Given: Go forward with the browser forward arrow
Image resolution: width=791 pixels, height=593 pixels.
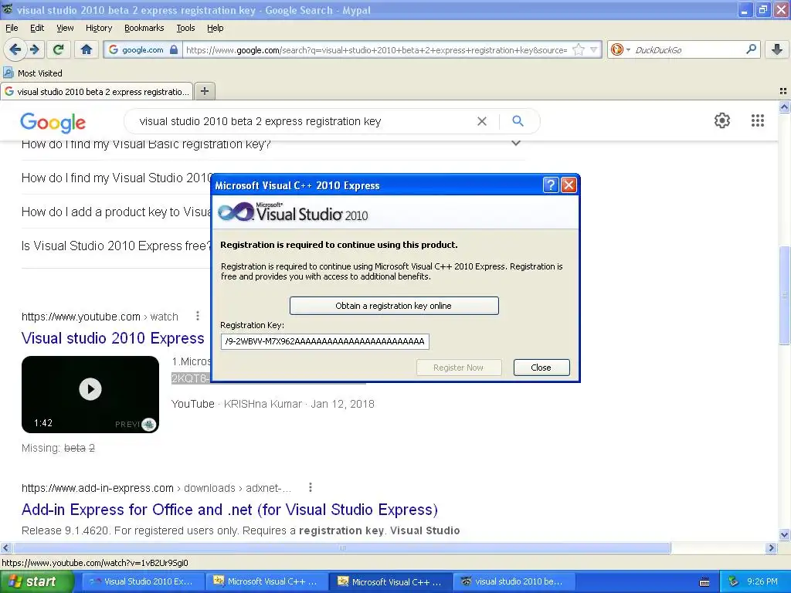Looking at the screenshot, I should coord(35,49).
